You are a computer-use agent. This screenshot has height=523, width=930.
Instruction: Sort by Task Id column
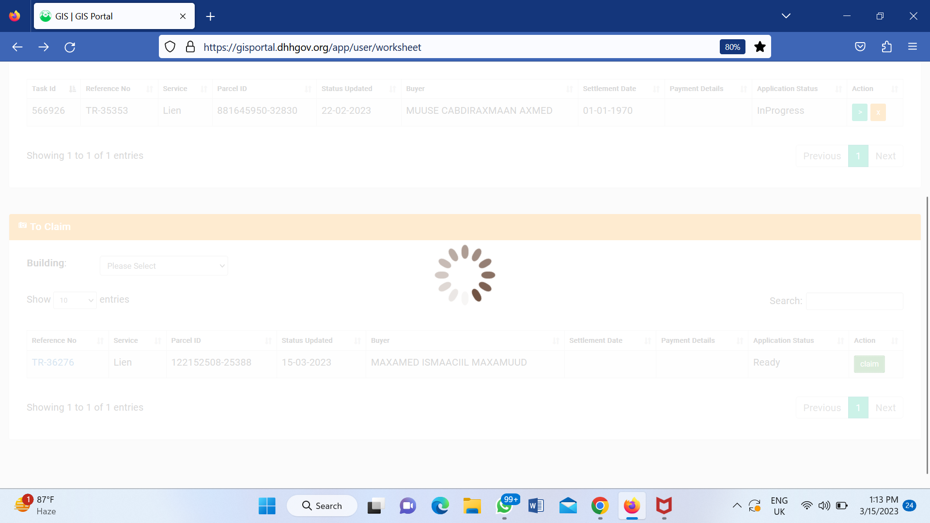coord(53,89)
